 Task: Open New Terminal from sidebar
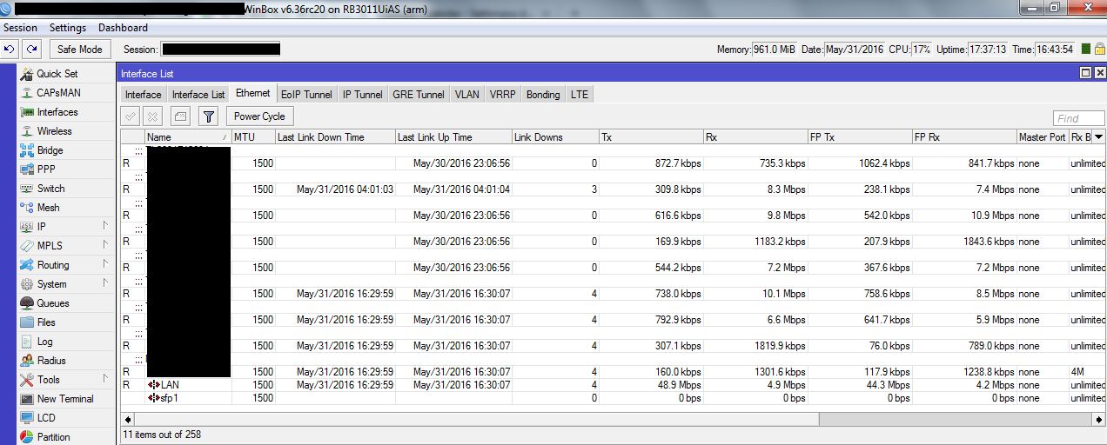tap(65, 399)
